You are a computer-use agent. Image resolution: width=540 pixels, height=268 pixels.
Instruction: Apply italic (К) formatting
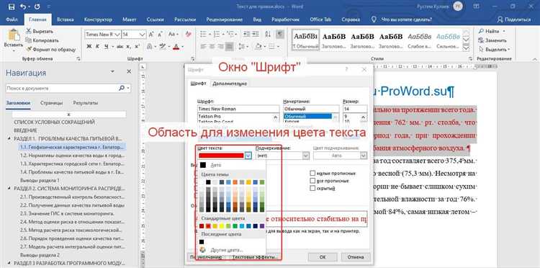click(x=98, y=47)
